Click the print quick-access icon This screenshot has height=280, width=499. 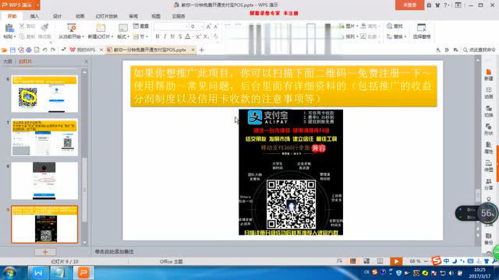tap(28, 50)
